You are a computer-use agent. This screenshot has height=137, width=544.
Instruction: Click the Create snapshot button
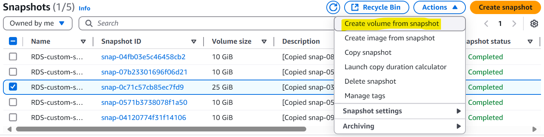(505, 7)
